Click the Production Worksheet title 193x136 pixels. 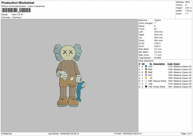(18, 3)
